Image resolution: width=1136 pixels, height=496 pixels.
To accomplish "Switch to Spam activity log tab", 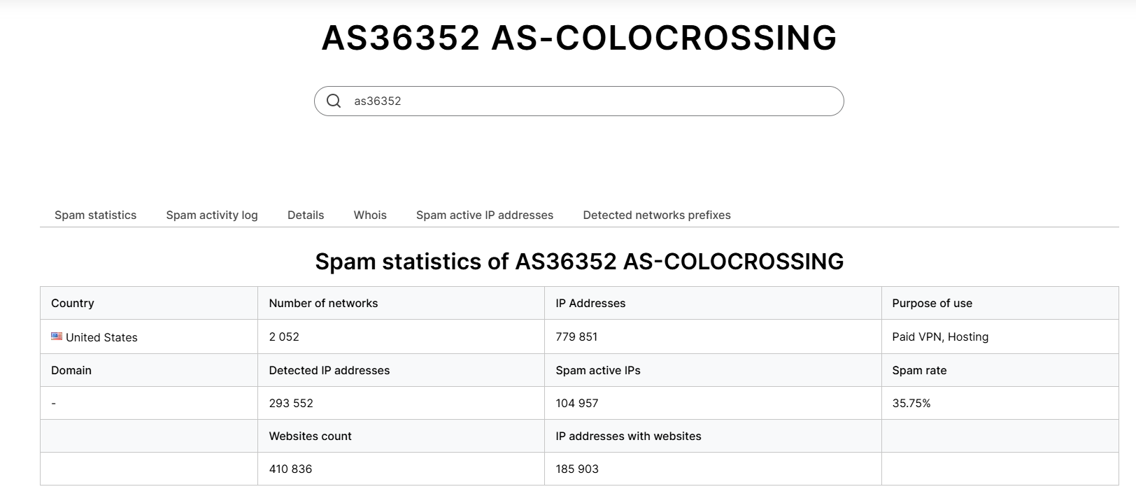I will [212, 215].
